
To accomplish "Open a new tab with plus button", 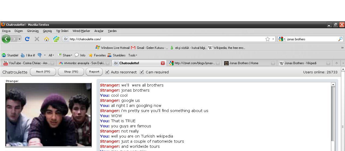I will pos(336,63).
